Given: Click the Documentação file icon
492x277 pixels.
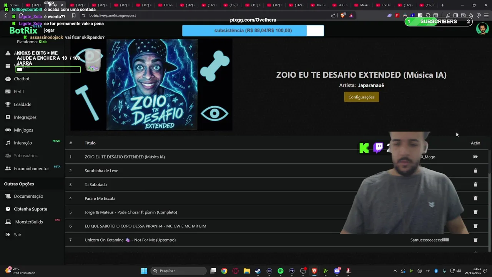Looking at the screenshot, I should pyautogui.click(x=8, y=196).
